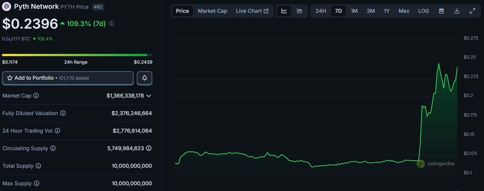Image resolution: width=484 pixels, height=191 pixels.
Task: Expand the Market Cap value chevron
Action: (149, 96)
